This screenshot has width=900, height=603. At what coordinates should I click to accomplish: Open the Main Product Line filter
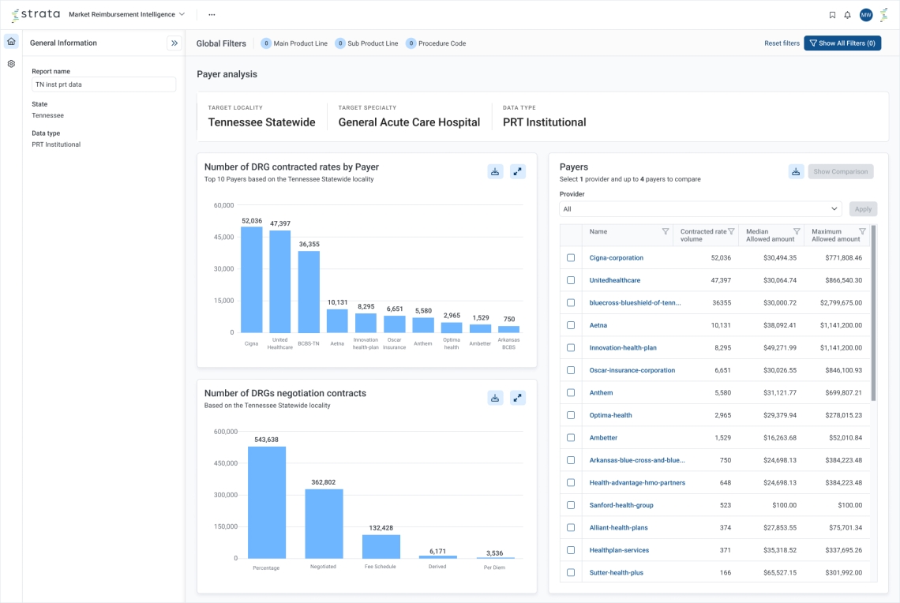coord(294,43)
